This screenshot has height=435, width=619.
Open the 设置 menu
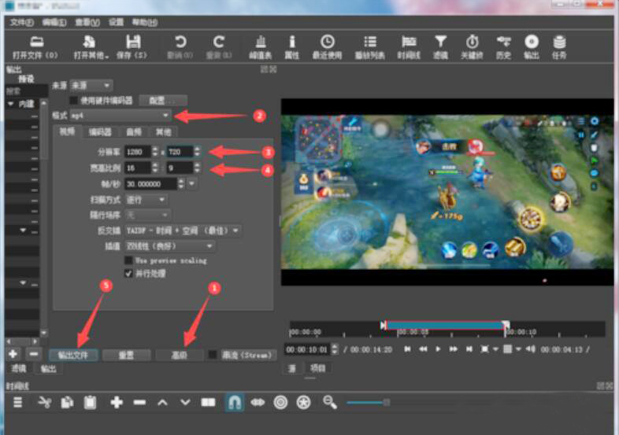pos(116,23)
